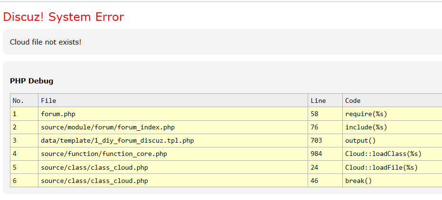Click the PHP Debug section title
The image size is (442, 200).
(x=31, y=81)
